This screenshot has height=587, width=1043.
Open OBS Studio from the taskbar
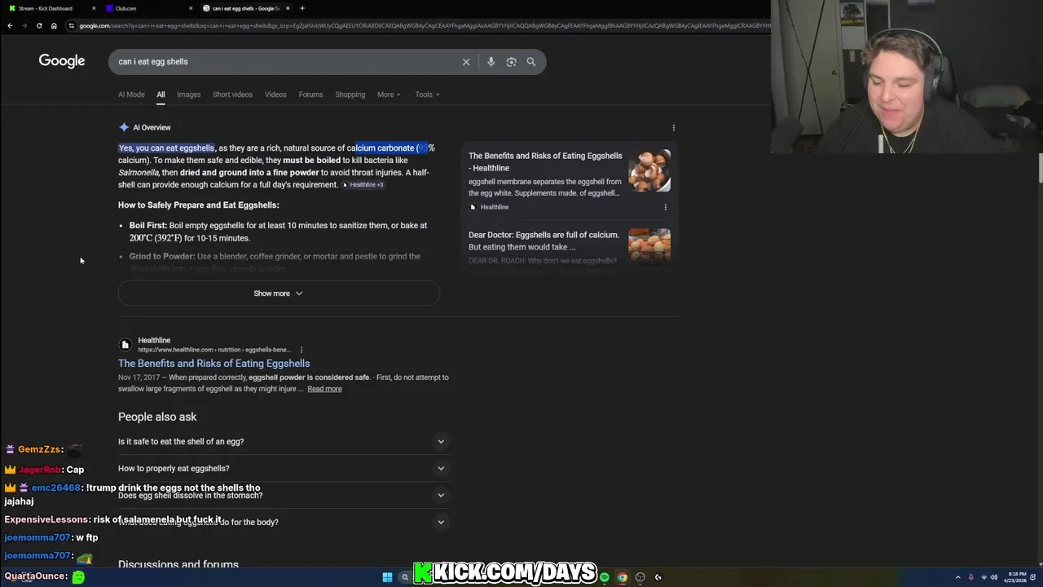coord(640,577)
